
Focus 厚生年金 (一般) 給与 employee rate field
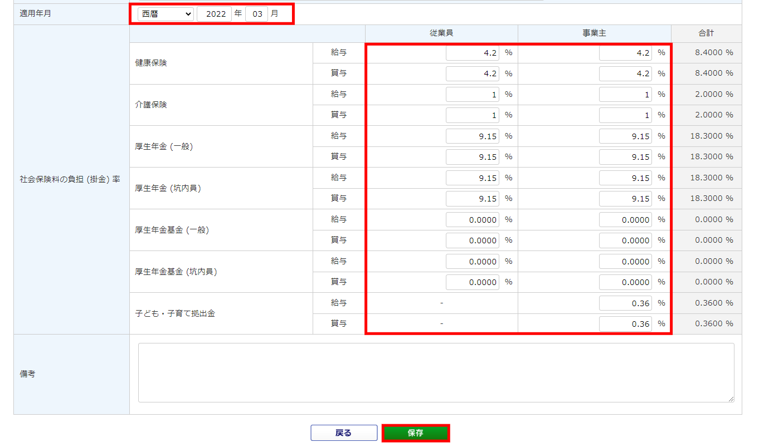pyautogui.click(x=472, y=136)
